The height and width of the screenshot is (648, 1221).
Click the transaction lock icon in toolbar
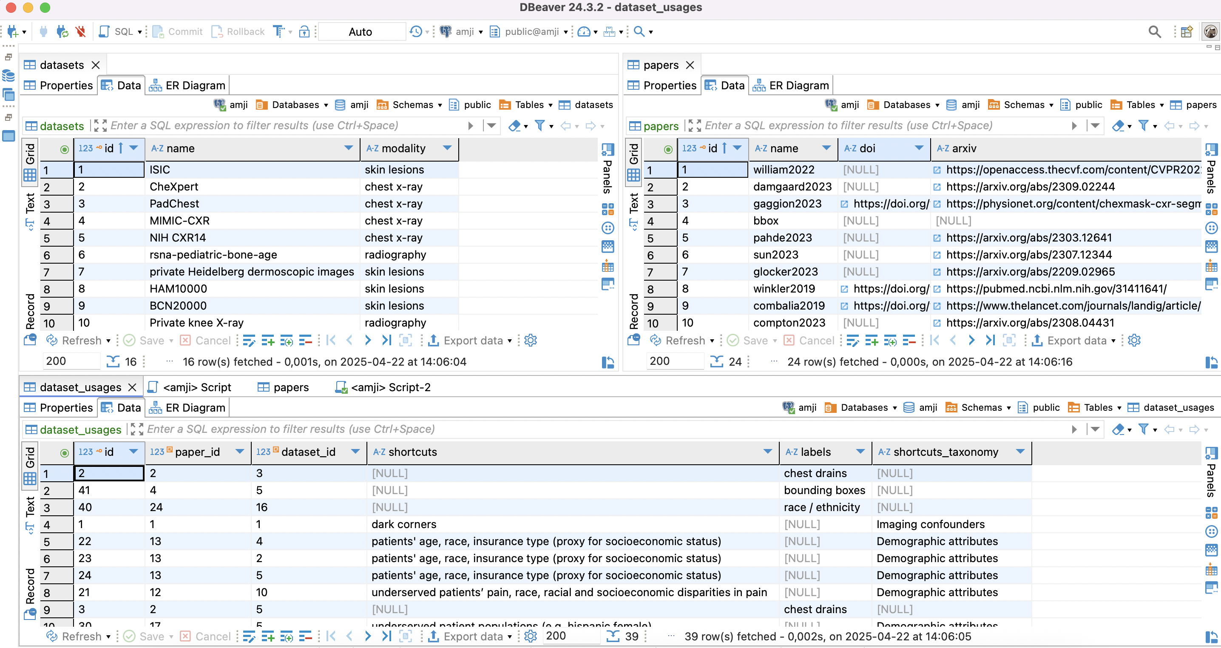(304, 32)
